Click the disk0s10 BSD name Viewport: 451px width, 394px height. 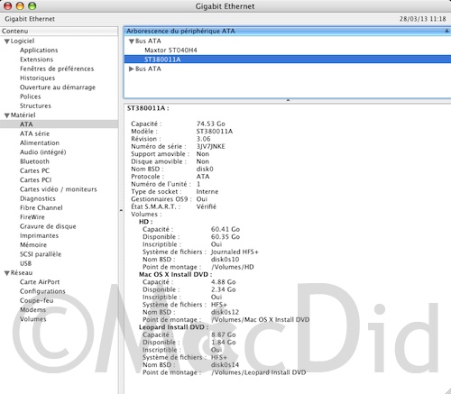pos(225,260)
